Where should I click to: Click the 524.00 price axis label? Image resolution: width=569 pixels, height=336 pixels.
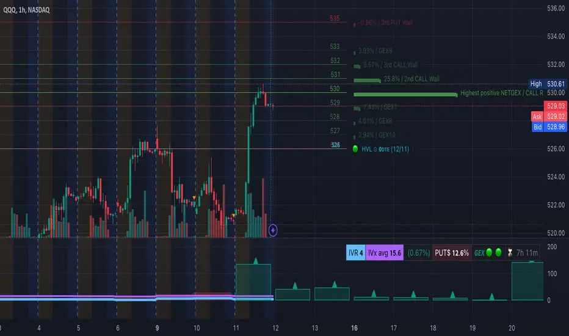coord(556,177)
